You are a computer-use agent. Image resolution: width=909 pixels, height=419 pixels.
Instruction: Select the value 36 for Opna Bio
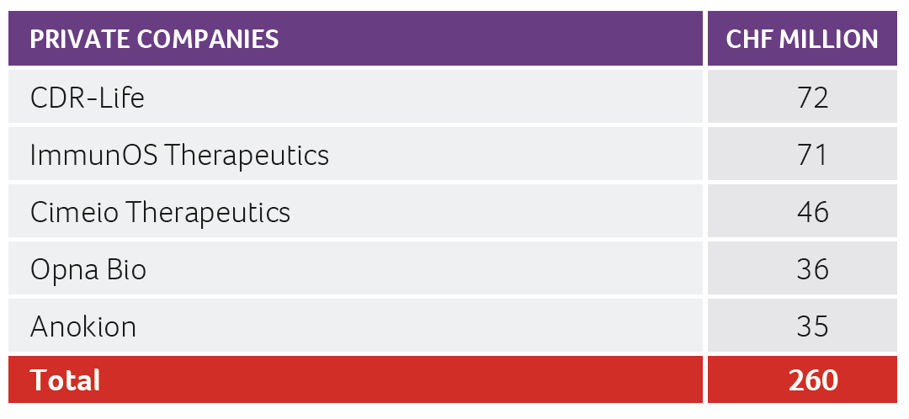[812, 270]
